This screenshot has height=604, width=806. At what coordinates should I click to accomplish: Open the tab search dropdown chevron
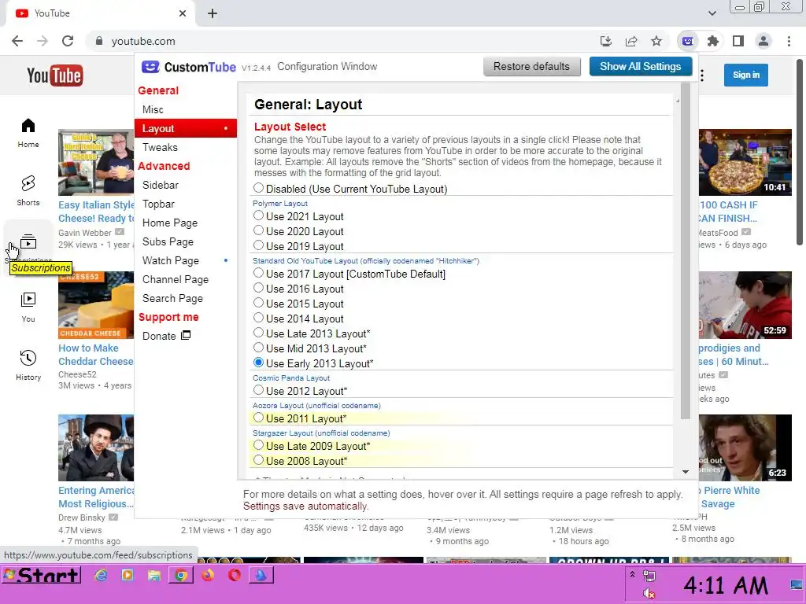(x=712, y=13)
